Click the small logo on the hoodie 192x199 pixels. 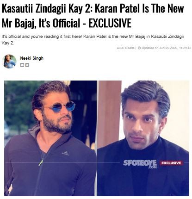[66, 153]
